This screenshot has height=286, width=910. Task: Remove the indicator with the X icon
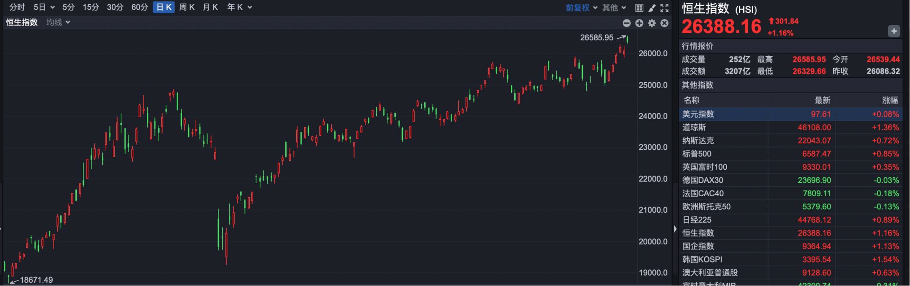664,23
